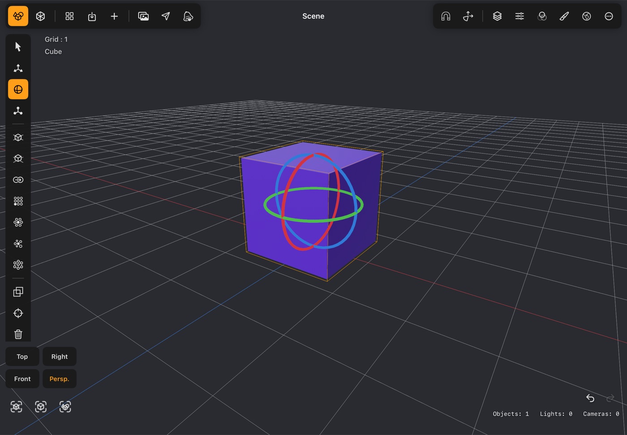Activate the orange object mode icon
This screenshot has height=435, width=627.
pyautogui.click(x=18, y=16)
